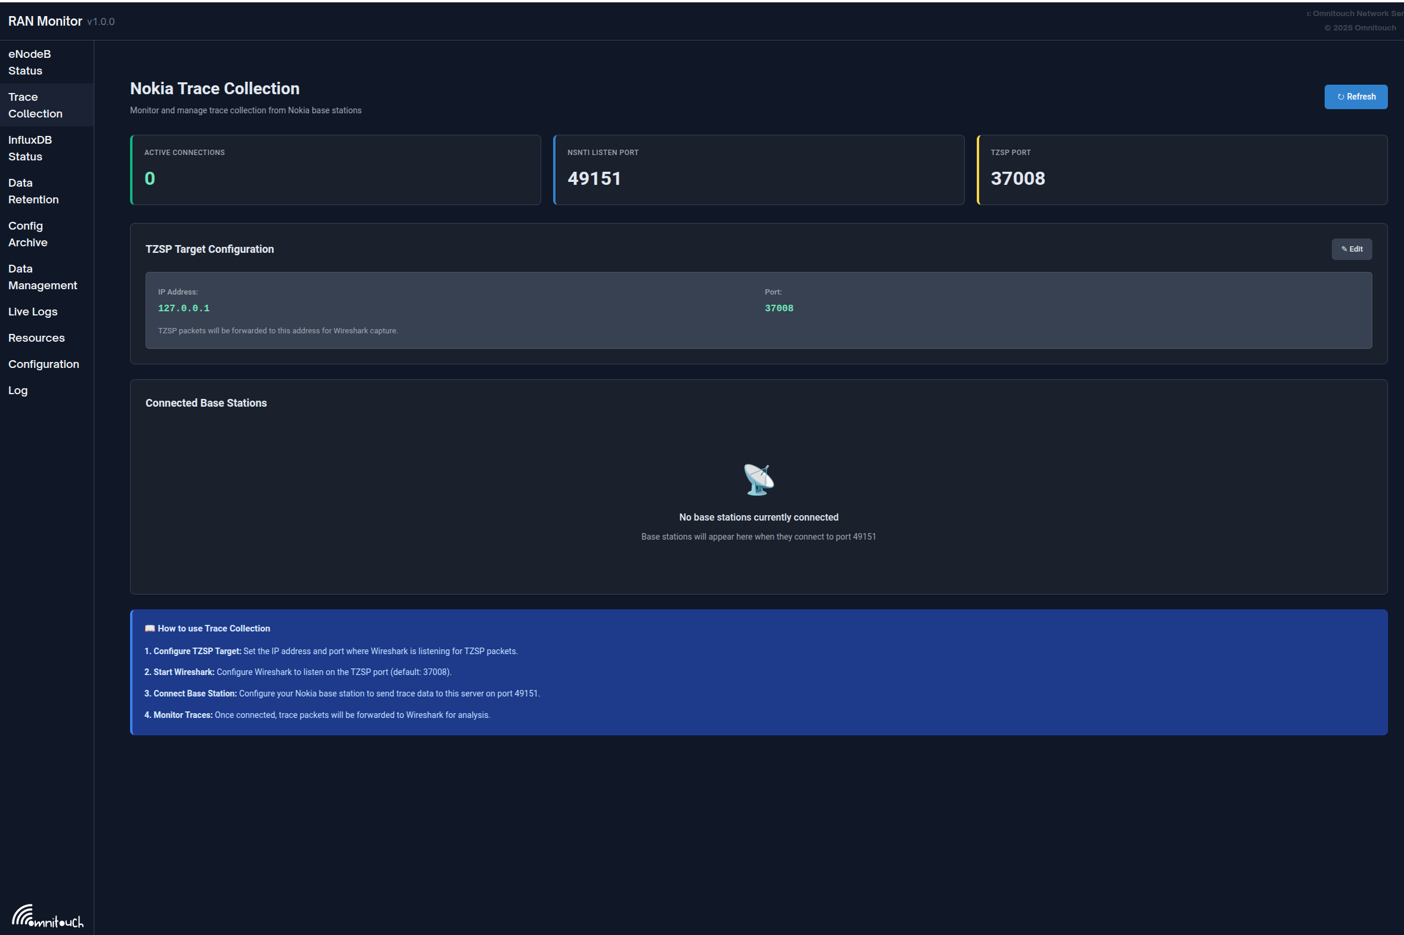Image resolution: width=1404 pixels, height=935 pixels.
Task: Click the Nokia Trace Collection heading
Action: point(215,88)
